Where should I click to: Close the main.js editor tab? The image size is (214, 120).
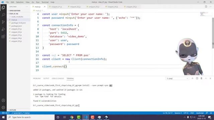click(44, 7)
